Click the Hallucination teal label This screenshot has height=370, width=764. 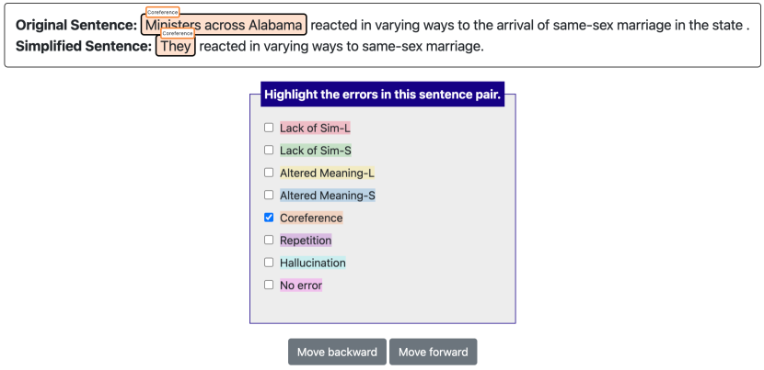(313, 263)
